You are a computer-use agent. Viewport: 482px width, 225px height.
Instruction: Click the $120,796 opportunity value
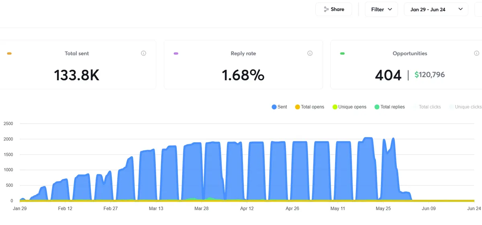click(x=429, y=75)
